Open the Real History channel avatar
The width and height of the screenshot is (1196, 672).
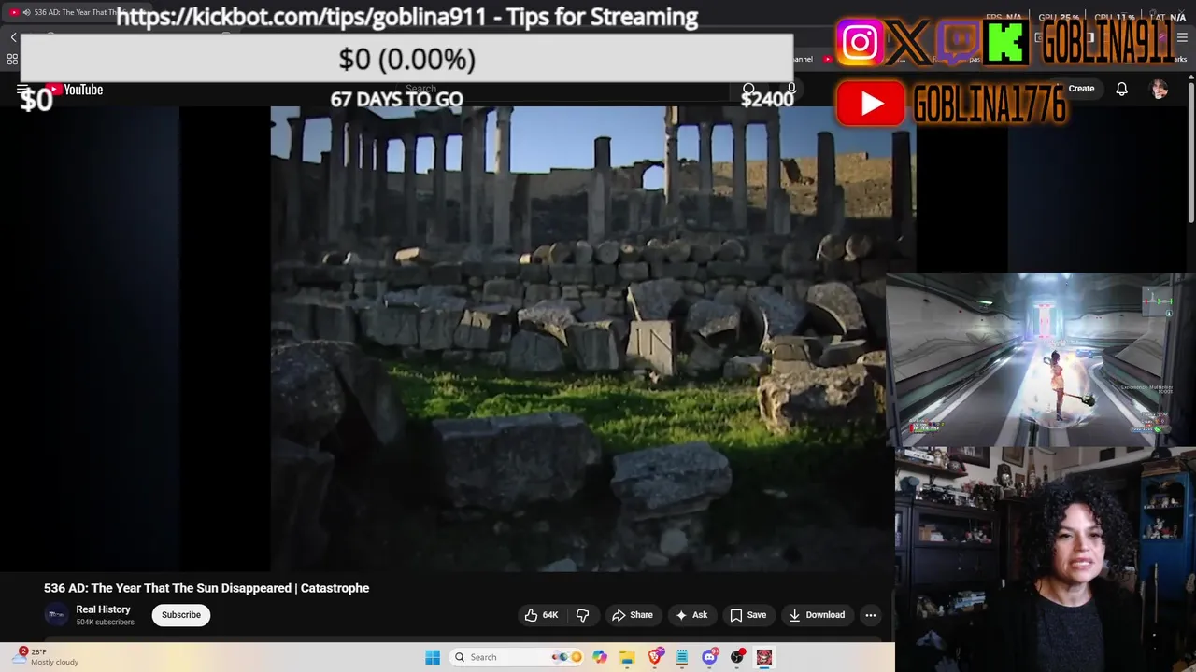coord(57,615)
